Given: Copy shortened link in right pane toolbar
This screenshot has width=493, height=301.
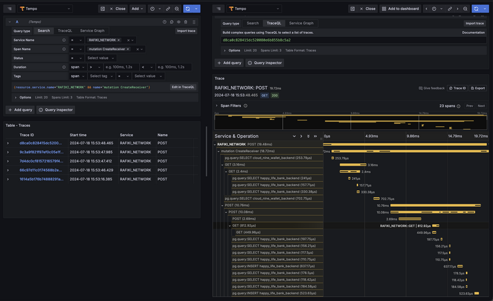Looking at the screenshot, I should pyautogui.click(x=450, y=9).
